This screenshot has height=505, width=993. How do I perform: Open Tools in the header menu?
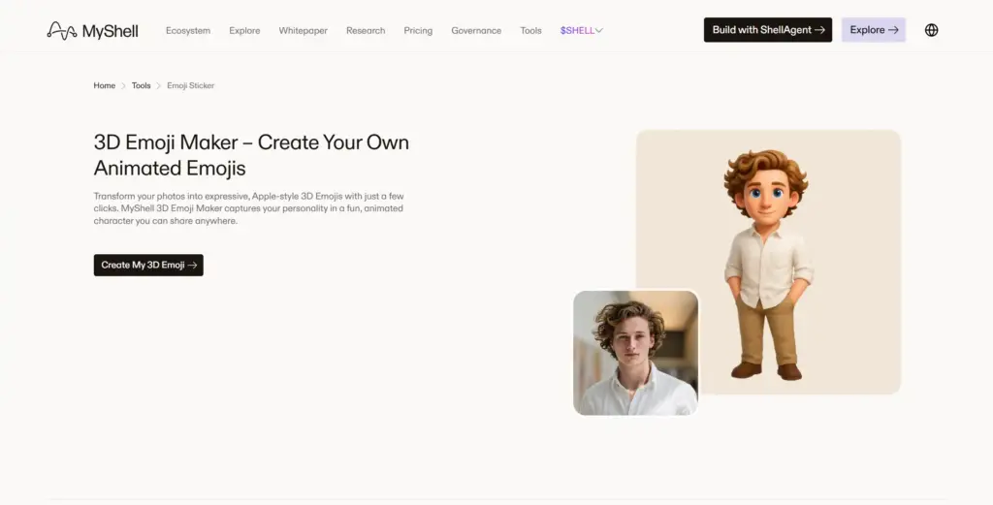coord(530,30)
